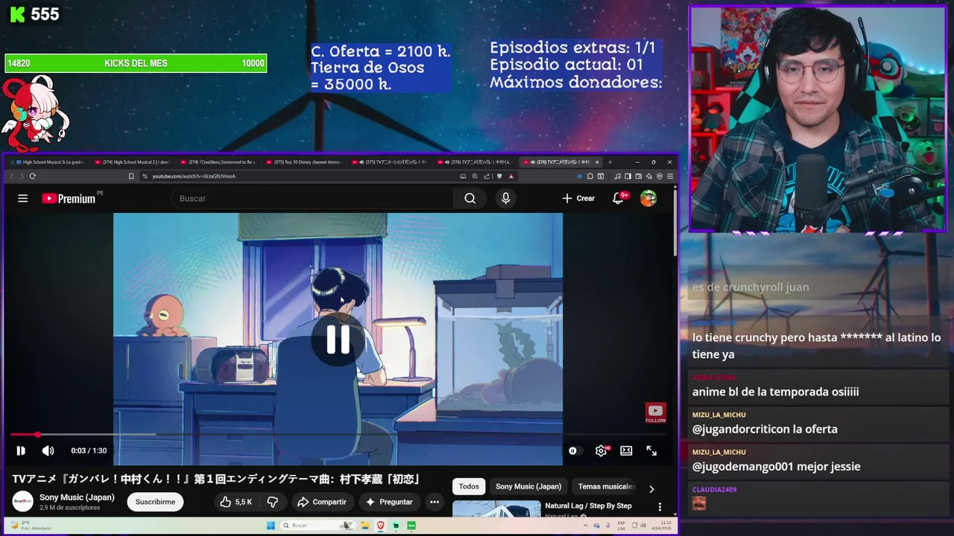
Task: Open a new browser tab plus button
Action: (610, 162)
